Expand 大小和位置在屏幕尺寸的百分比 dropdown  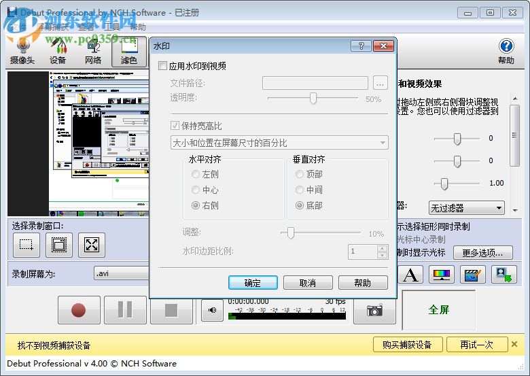pos(279,143)
